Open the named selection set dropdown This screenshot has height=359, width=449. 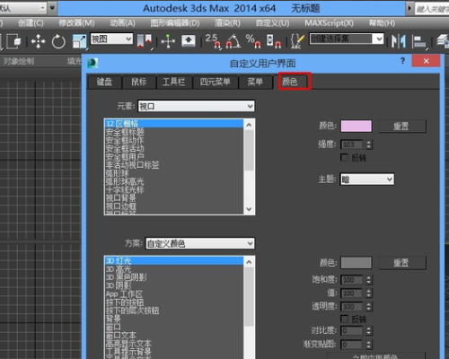[347, 39]
